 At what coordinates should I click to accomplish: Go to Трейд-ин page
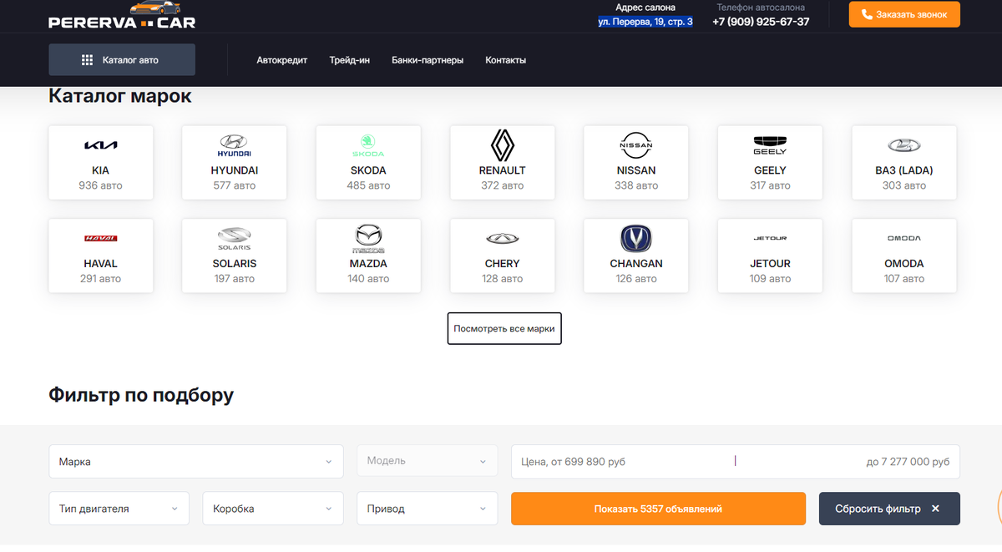click(350, 60)
